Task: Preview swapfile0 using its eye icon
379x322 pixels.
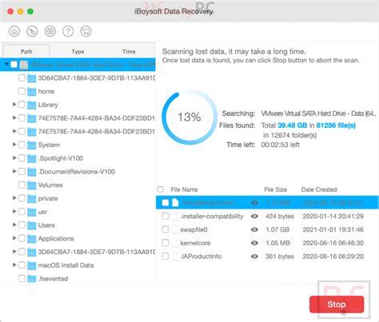Action: pyautogui.click(x=254, y=229)
